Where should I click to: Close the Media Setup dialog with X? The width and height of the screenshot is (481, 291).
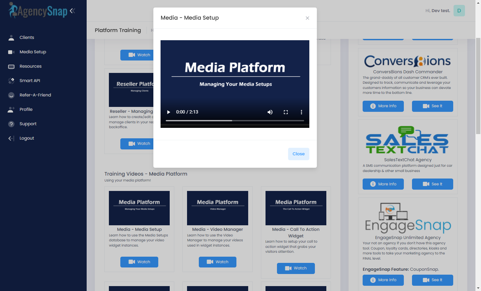tap(307, 18)
